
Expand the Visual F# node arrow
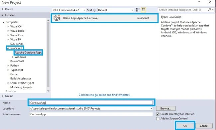click(8, 39)
